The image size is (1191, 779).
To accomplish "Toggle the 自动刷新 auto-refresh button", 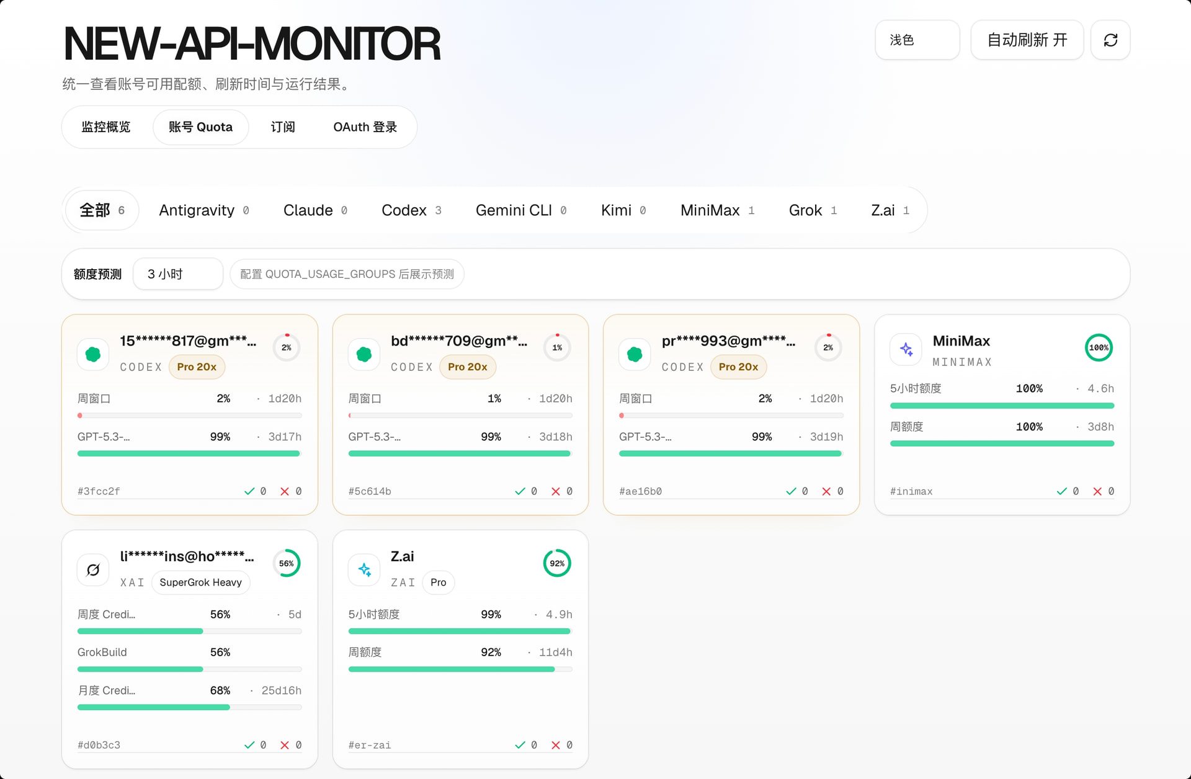I will [1027, 40].
